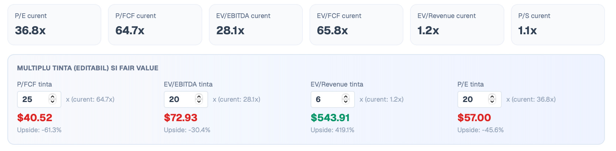Viewport: 616px width, 151px height.
Task: Step down the P/E tinta value
Action: click(492, 102)
